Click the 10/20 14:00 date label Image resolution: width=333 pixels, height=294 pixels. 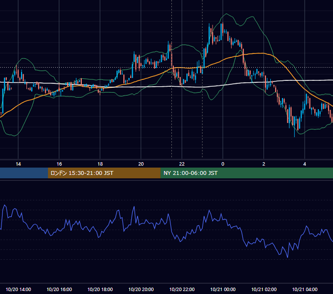(18, 289)
